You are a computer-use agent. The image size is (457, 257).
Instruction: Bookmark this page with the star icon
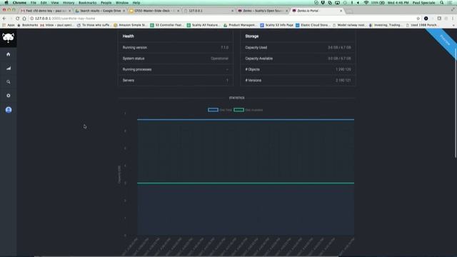[418, 19]
